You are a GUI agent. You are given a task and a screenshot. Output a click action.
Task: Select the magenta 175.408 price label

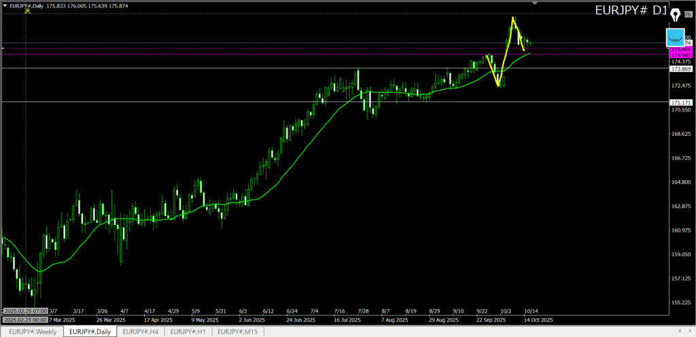680,50
